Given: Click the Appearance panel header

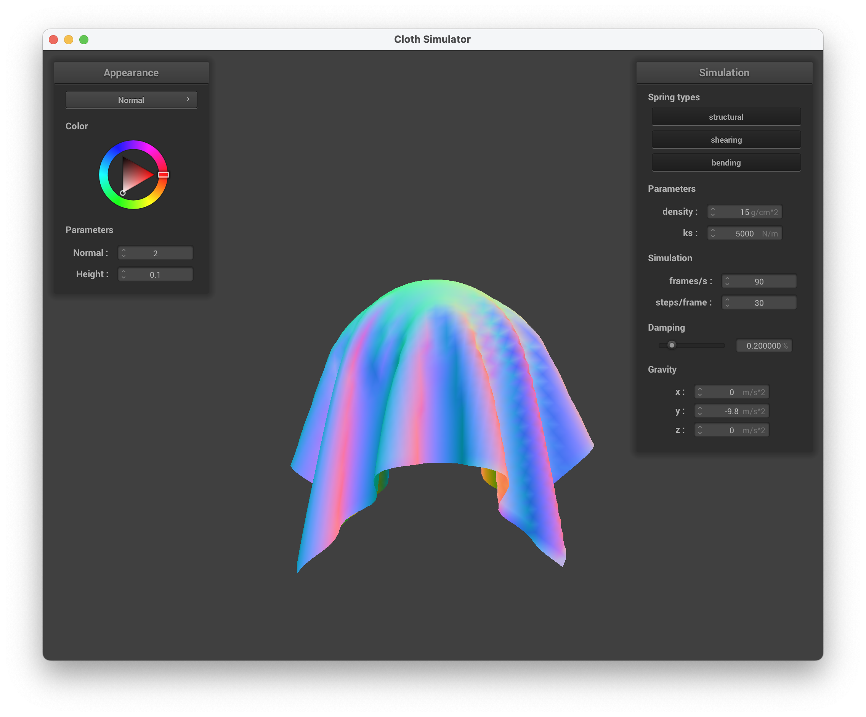Looking at the screenshot, I should pos(131,73).
